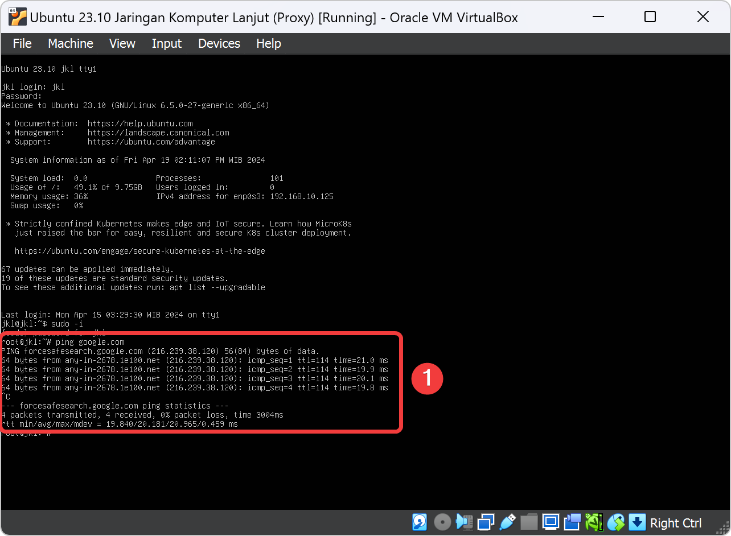Click the 'Usage of /: 49.1% of 9.75GB' text
Screen dimensions: 731x536
tap(76, 187)
